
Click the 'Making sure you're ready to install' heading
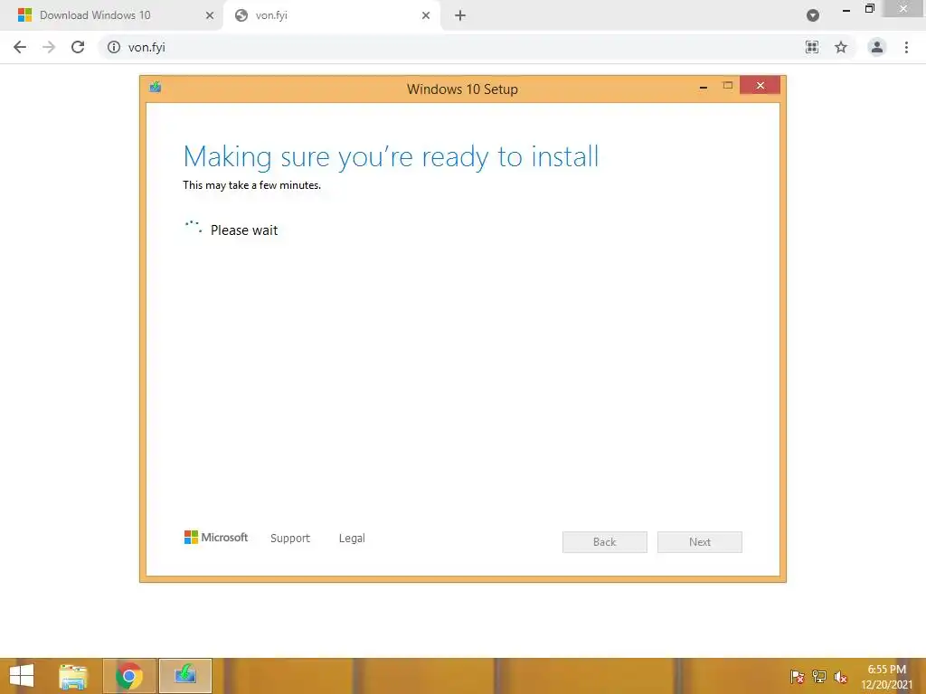click(x=391, y=157)
